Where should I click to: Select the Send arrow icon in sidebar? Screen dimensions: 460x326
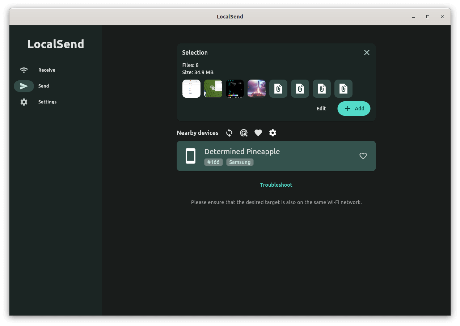pos(24,86)
